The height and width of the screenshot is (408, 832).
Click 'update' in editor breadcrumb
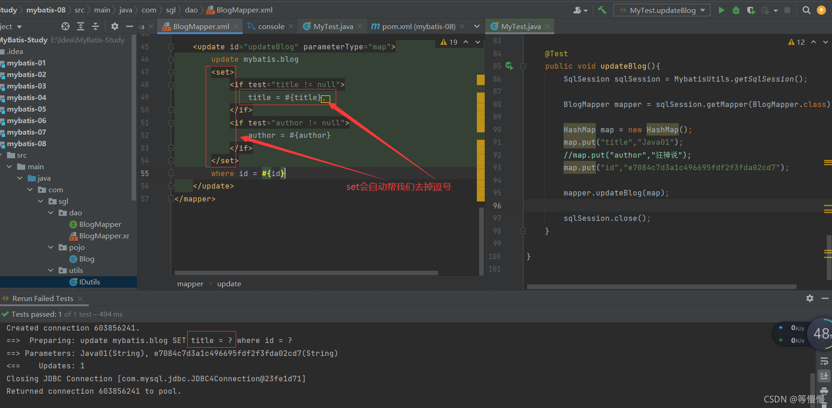click(229, 284)
